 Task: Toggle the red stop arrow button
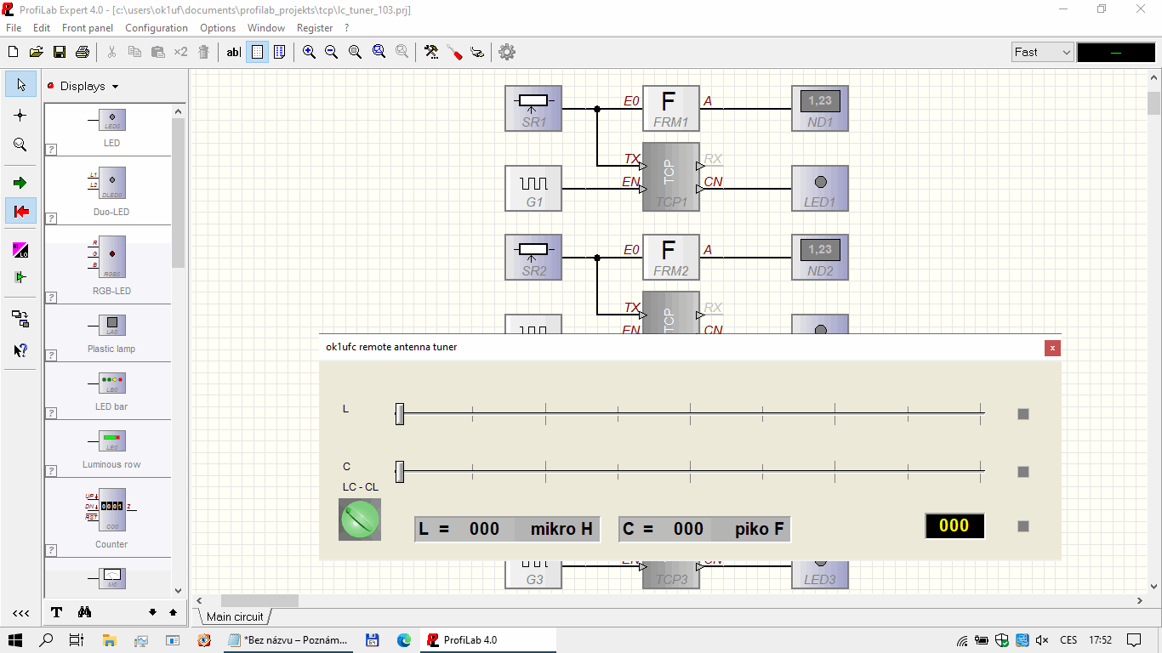tap(20, 211)
